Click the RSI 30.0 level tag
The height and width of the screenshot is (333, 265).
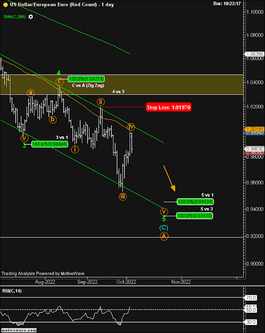[x=251, y=322]
